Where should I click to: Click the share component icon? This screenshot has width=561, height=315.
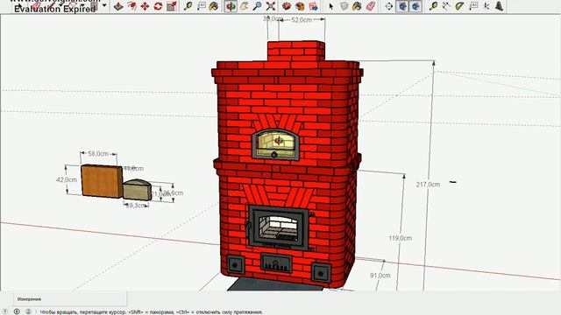click(x=314, y=6)
